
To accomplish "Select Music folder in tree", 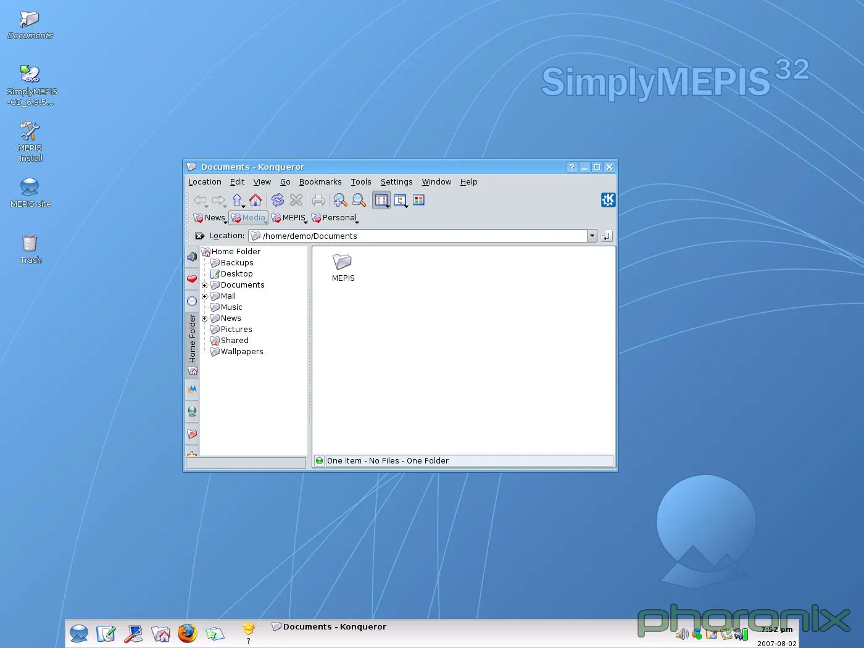I will pyautogui.click(x=226, y=307).
